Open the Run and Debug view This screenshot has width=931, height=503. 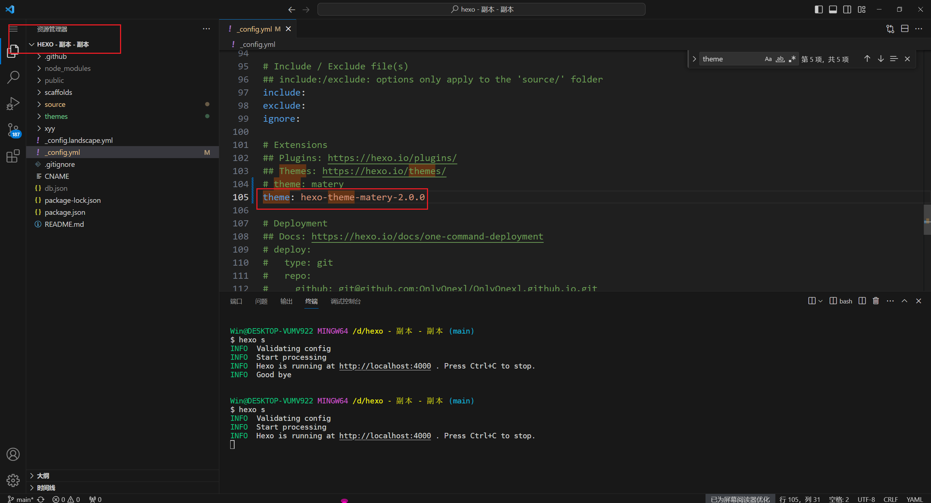coord(13,104)
